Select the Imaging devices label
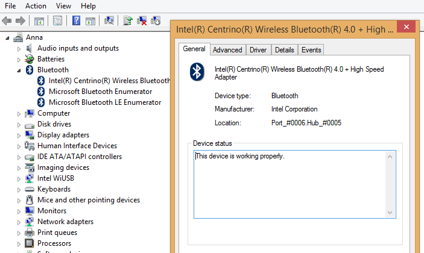This screenshot has width=424, height=253. (x=63, y=167)
